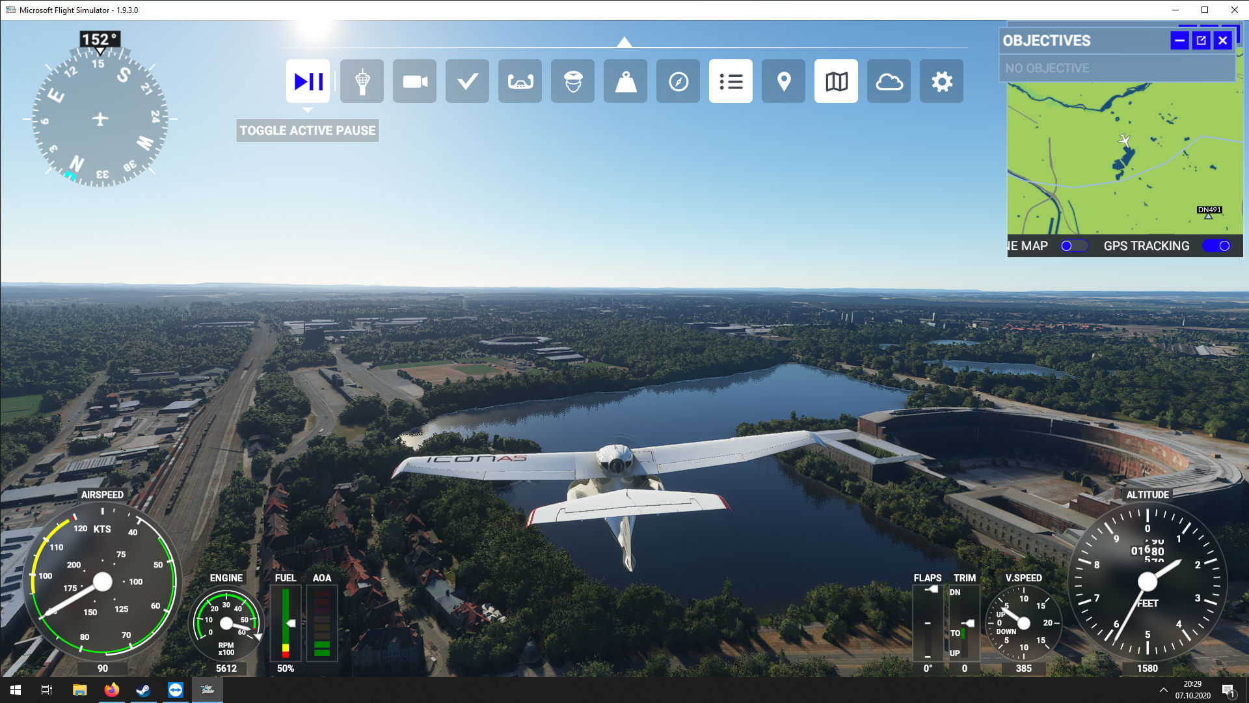Launch Firefox from the taskbar
Screen dimensions: 1249x703
coord(111,690)
